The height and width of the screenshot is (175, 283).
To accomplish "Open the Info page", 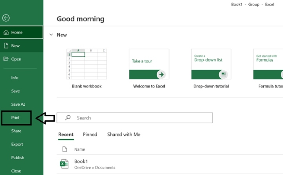I will click(x=15, y=77).
